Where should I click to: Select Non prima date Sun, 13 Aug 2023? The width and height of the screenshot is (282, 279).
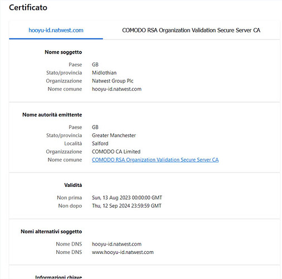pyautogui.click(x=127, y=198)
